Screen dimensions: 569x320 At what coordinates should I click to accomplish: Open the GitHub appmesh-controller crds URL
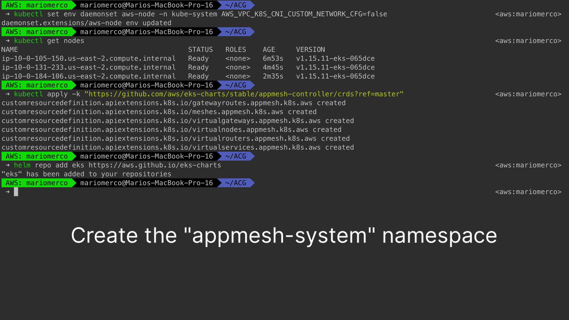point(244,94)
